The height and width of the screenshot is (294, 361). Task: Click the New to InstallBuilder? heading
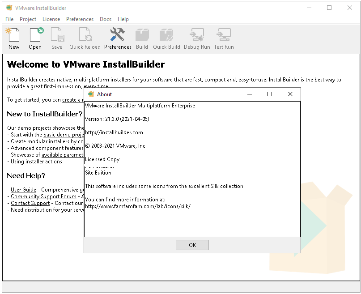point(45,114)
